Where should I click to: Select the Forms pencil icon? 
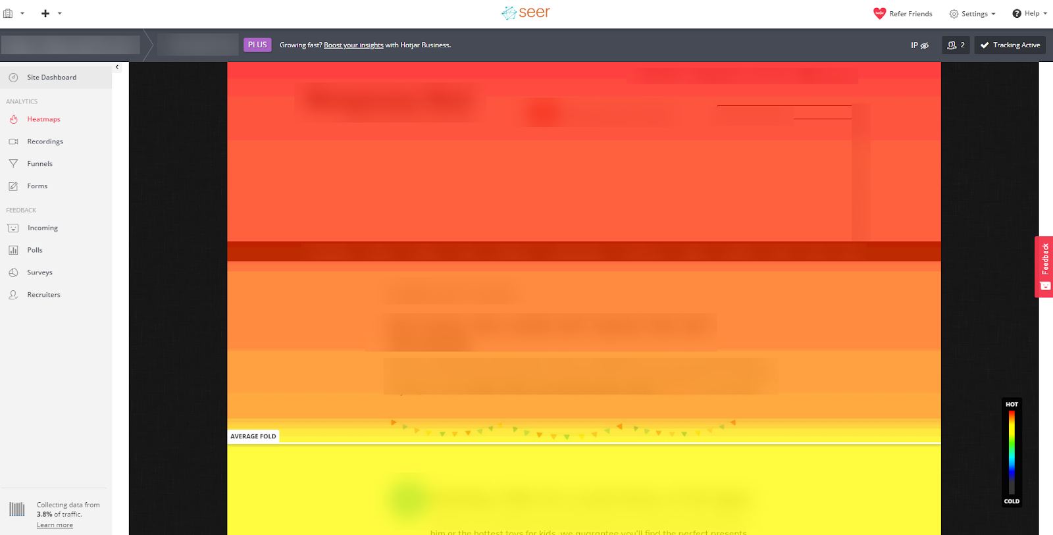pos(13,186)
